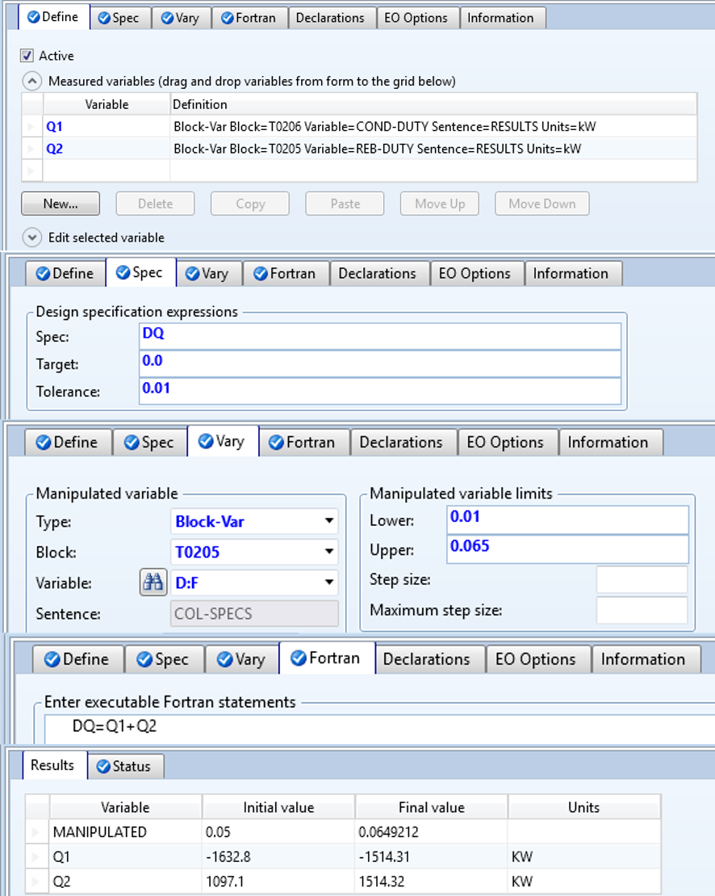Select variable Q2 in measured variables grid
715x896 pixels.
pyautogui.click(x=107, y=149)
